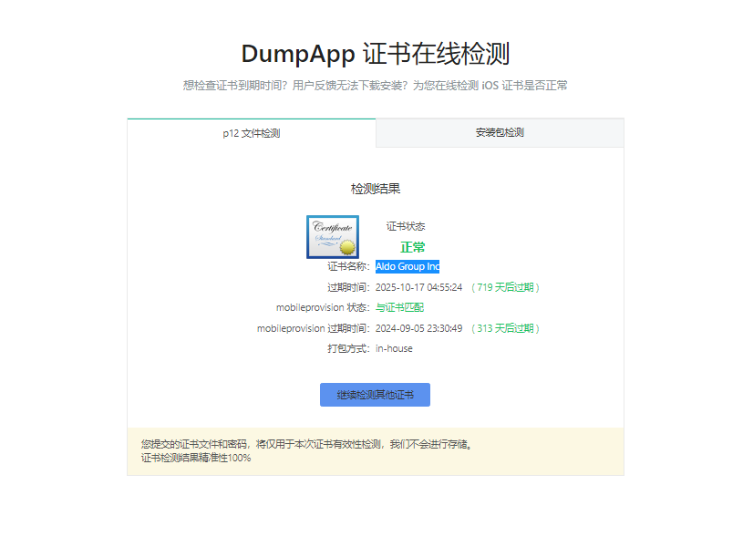
Task: Click the in-house packaging value
Action: pos(394,349)
